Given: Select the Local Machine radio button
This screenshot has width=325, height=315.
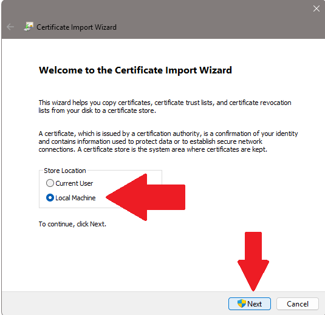Looking at the screenshot, I should point(50,198).
